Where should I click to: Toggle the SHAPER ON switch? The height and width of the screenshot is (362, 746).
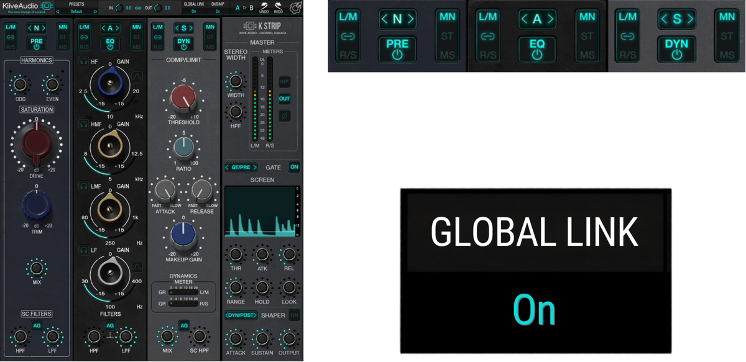point(295,315)
